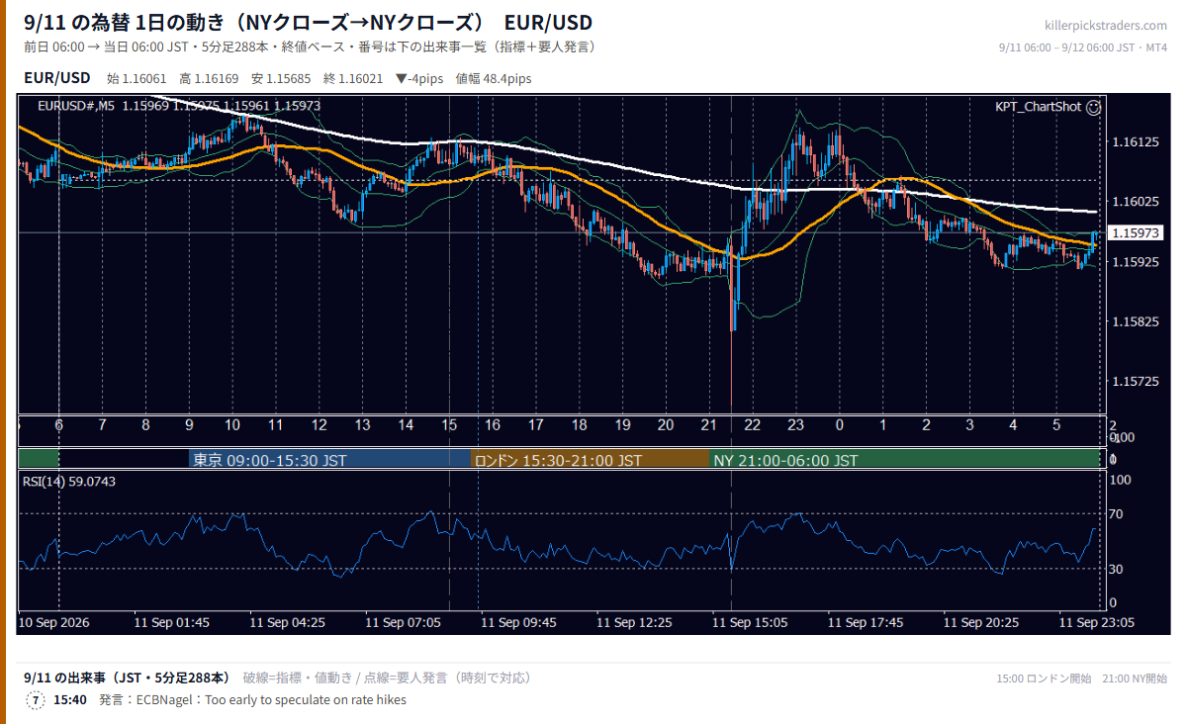The height and width of the screenshot is (724, 1187).
Task: Click the circled number 7 event marker
Action: [x=36, y=700]
